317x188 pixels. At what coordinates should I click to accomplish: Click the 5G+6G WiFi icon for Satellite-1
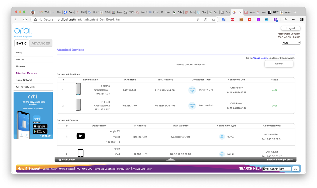coord(192,90)
